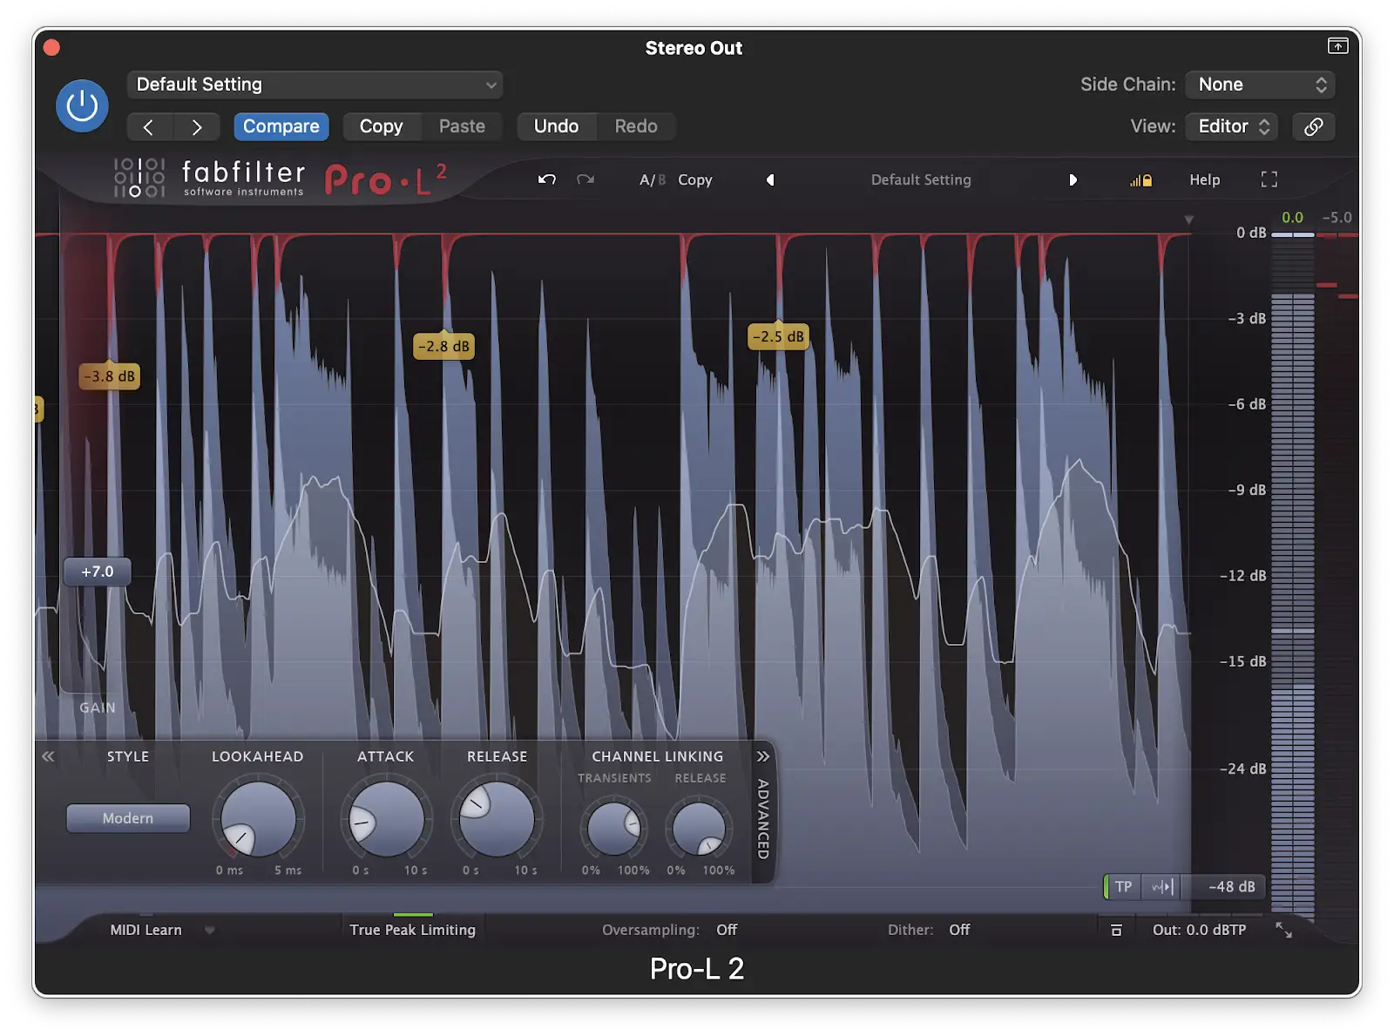
Task: Go to next preset with right triangle
Action: (1073, 179)
